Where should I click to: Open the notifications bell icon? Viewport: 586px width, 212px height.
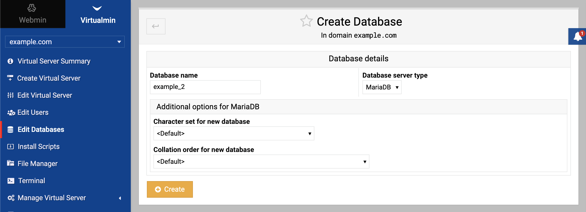(x=578, y=36)
